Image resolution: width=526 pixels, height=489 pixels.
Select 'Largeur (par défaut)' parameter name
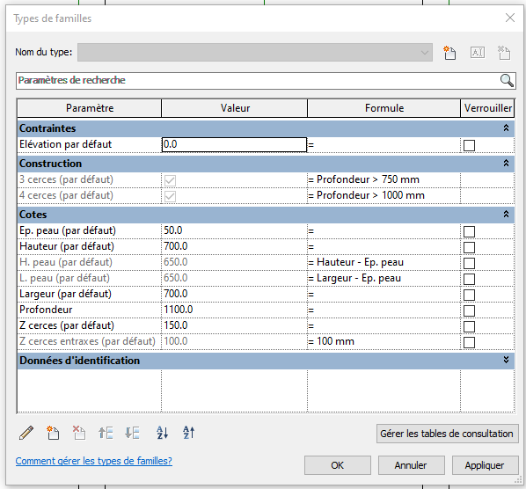tap(65, 294)
